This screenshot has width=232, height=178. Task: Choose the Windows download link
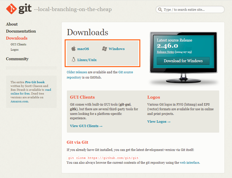[117, 49]
